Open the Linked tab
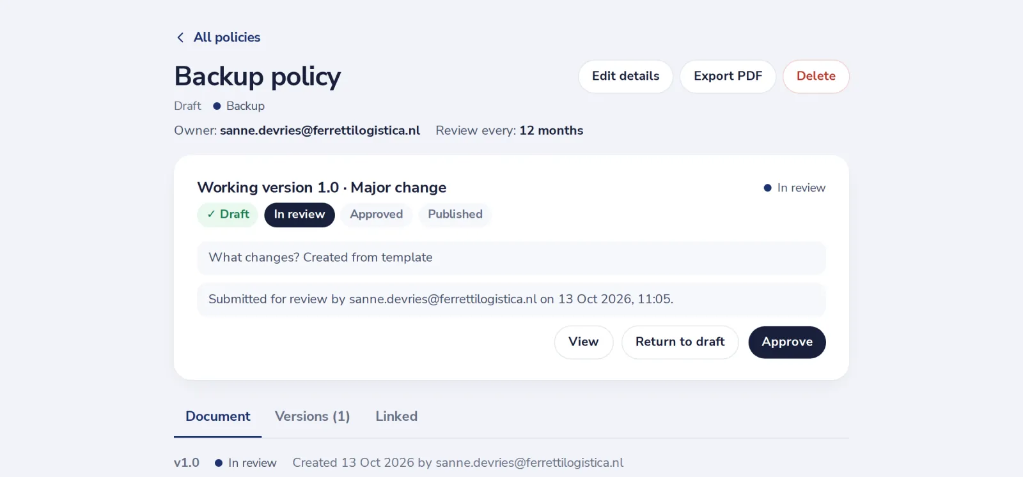The image size is (1023, 477). tap(396, 417)
